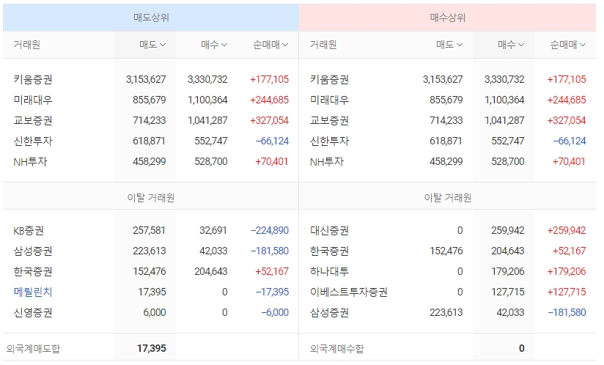Select 한국증권 in 매수상위 이탈 거래원
Image resolution: width=604 pixels, height=365 pixels.
329,251
